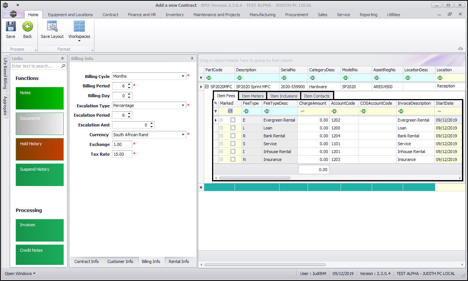Click the Tax Rate input field
This screenshot has height=281, width=468.
122,154
